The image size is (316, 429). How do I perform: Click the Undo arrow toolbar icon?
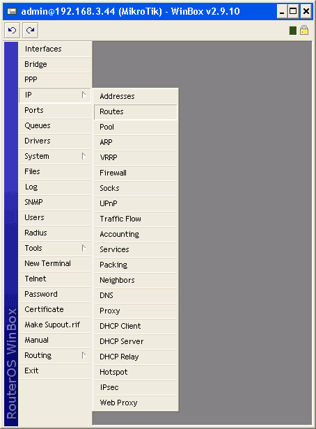click(x=13, y=30)
